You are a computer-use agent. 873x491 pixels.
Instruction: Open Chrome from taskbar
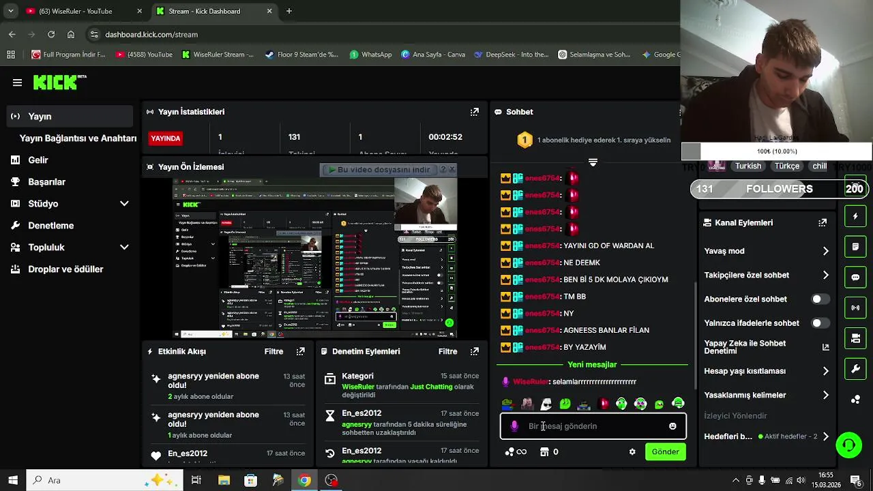pos(304,480)
